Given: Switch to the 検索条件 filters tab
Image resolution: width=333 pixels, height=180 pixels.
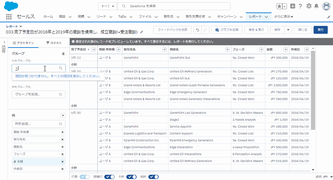Looking at the screenshot, I should point(54,43).
